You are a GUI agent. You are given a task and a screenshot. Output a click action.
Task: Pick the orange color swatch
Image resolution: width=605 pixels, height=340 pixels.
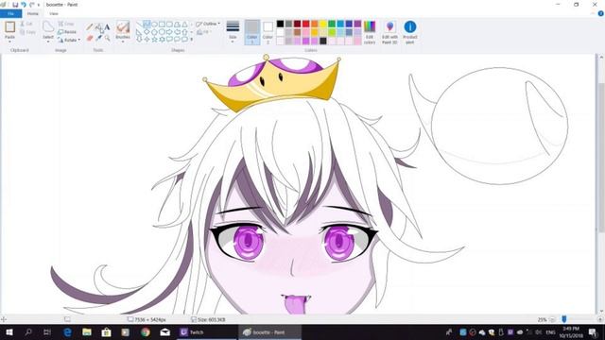coord(315,24)
